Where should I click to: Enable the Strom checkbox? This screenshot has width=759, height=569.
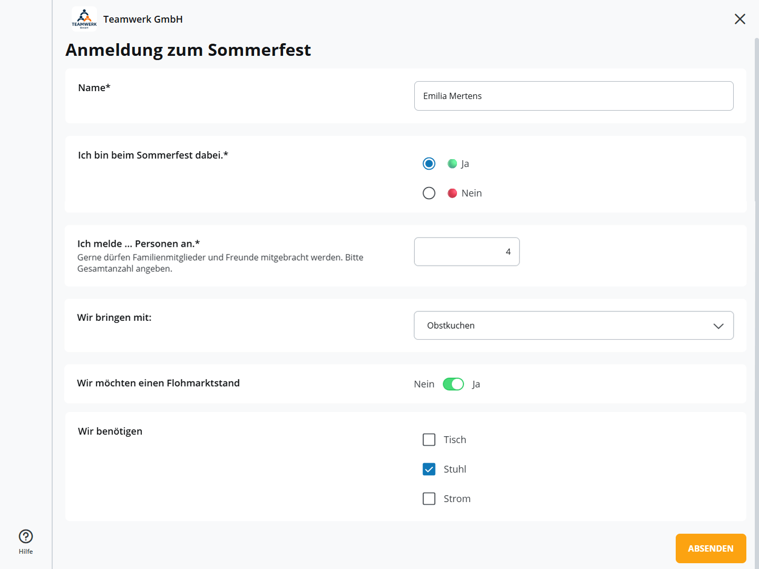coord(429,499)
